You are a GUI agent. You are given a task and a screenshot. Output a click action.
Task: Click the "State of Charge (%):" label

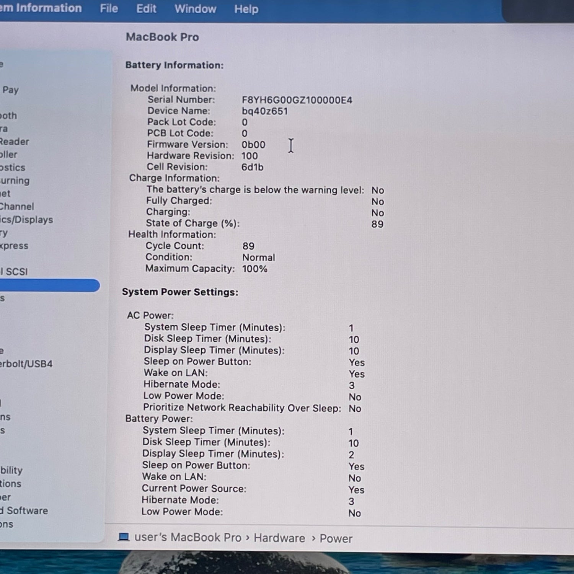[x=193, y=223]
